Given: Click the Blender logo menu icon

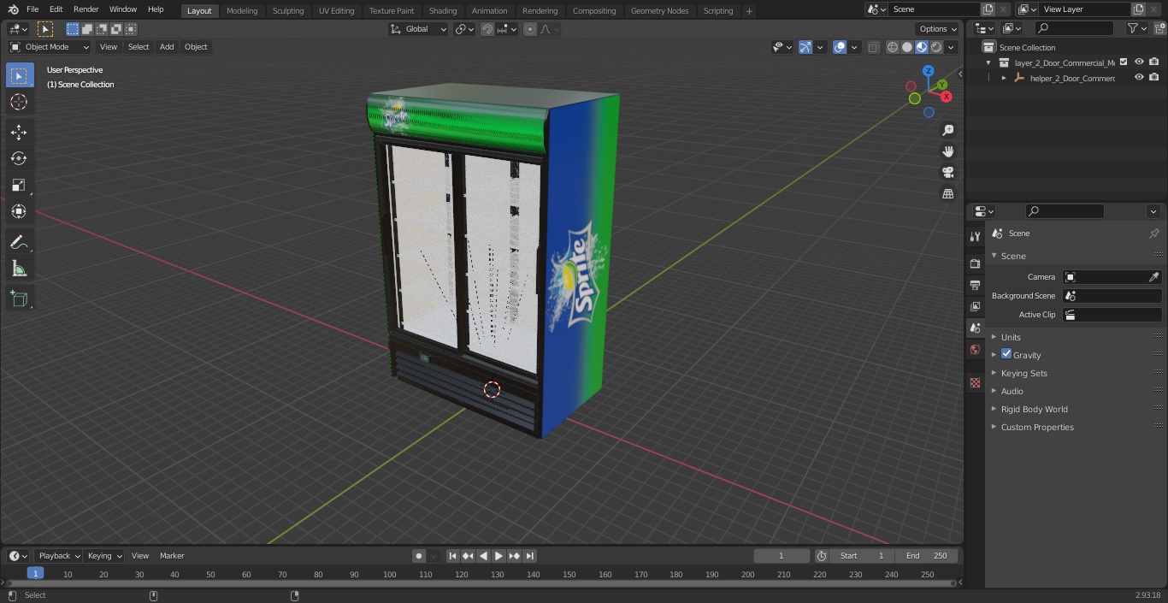Looking at the screenshot, I should point(13,9).
